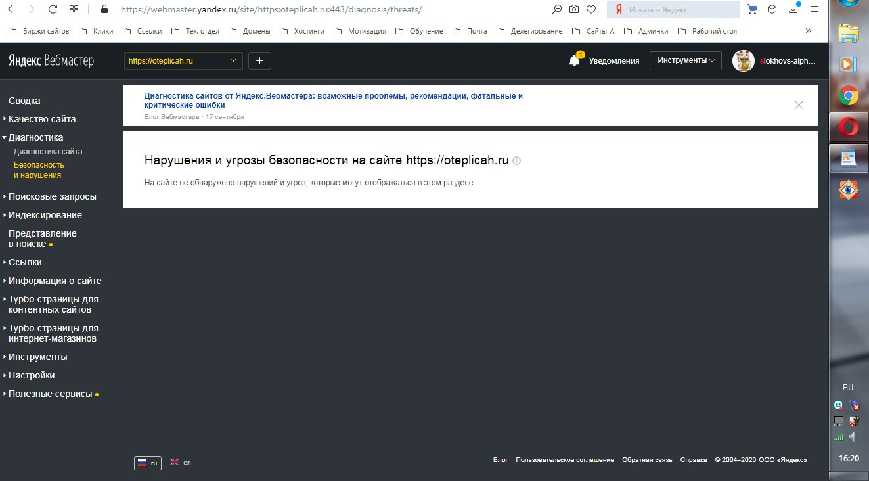The image size is (869, 481).
Task: Open the Рабочий стол bookmarks folder
Action: pos(707,31)
